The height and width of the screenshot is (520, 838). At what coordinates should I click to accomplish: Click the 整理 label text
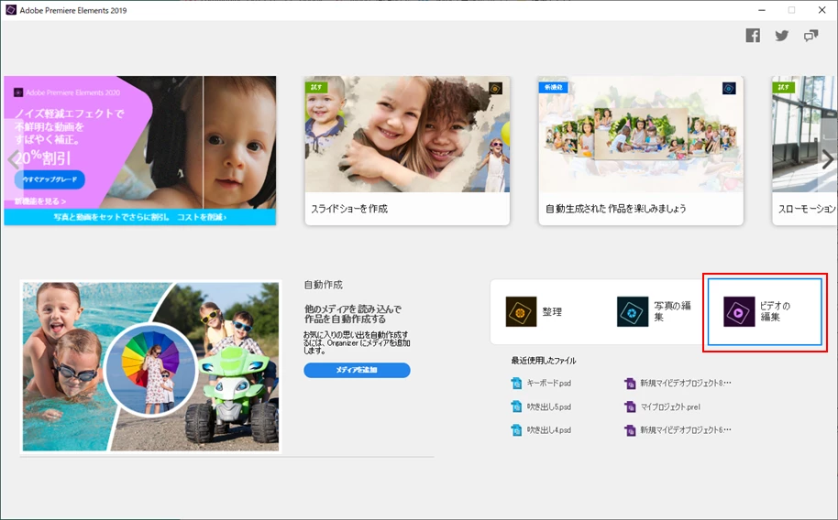pyautogui.click(x=552, y=312)
